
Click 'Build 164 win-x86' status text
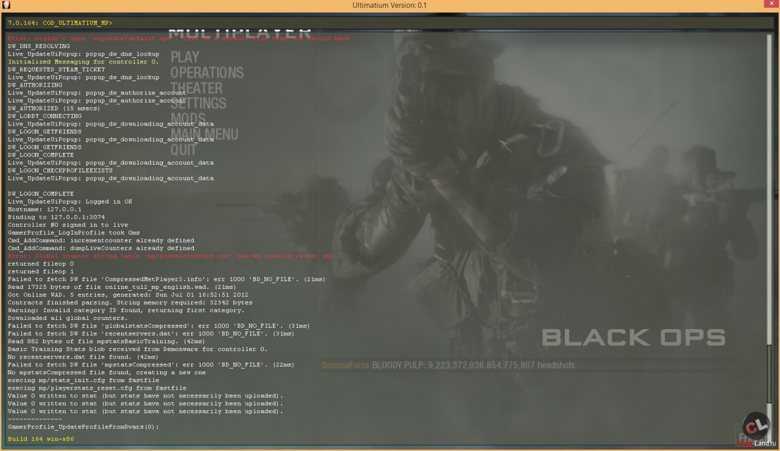point(41,439)
